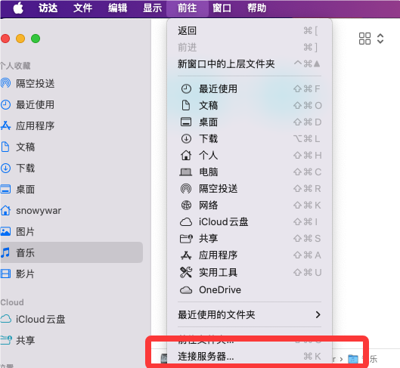The width and height of the screenshot is (400, 368).
Task: Click the red close window button
Action: click(x=5, y=39)
